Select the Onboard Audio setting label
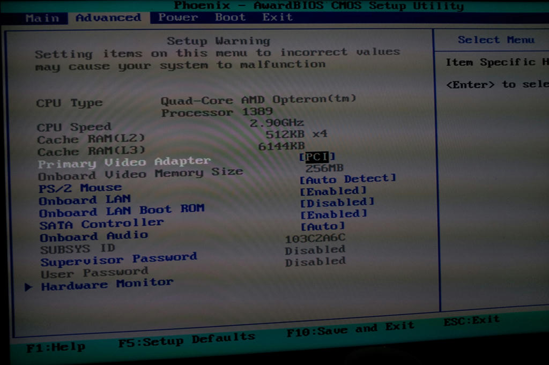The width and height of the screenshot is (549, 365). (94, 236)
